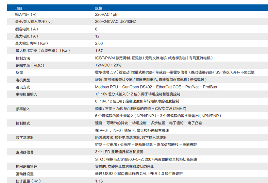
Task: Click the 规格 column header
Action: (x=99, y=8)
